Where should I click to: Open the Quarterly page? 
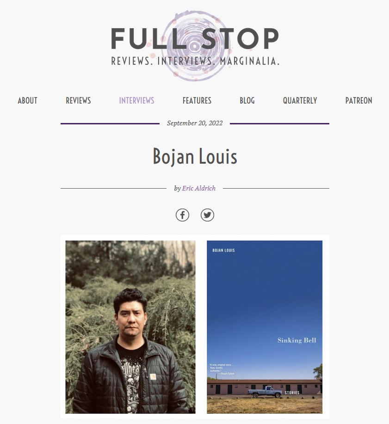pyautogui.click(x=300, y=101)
